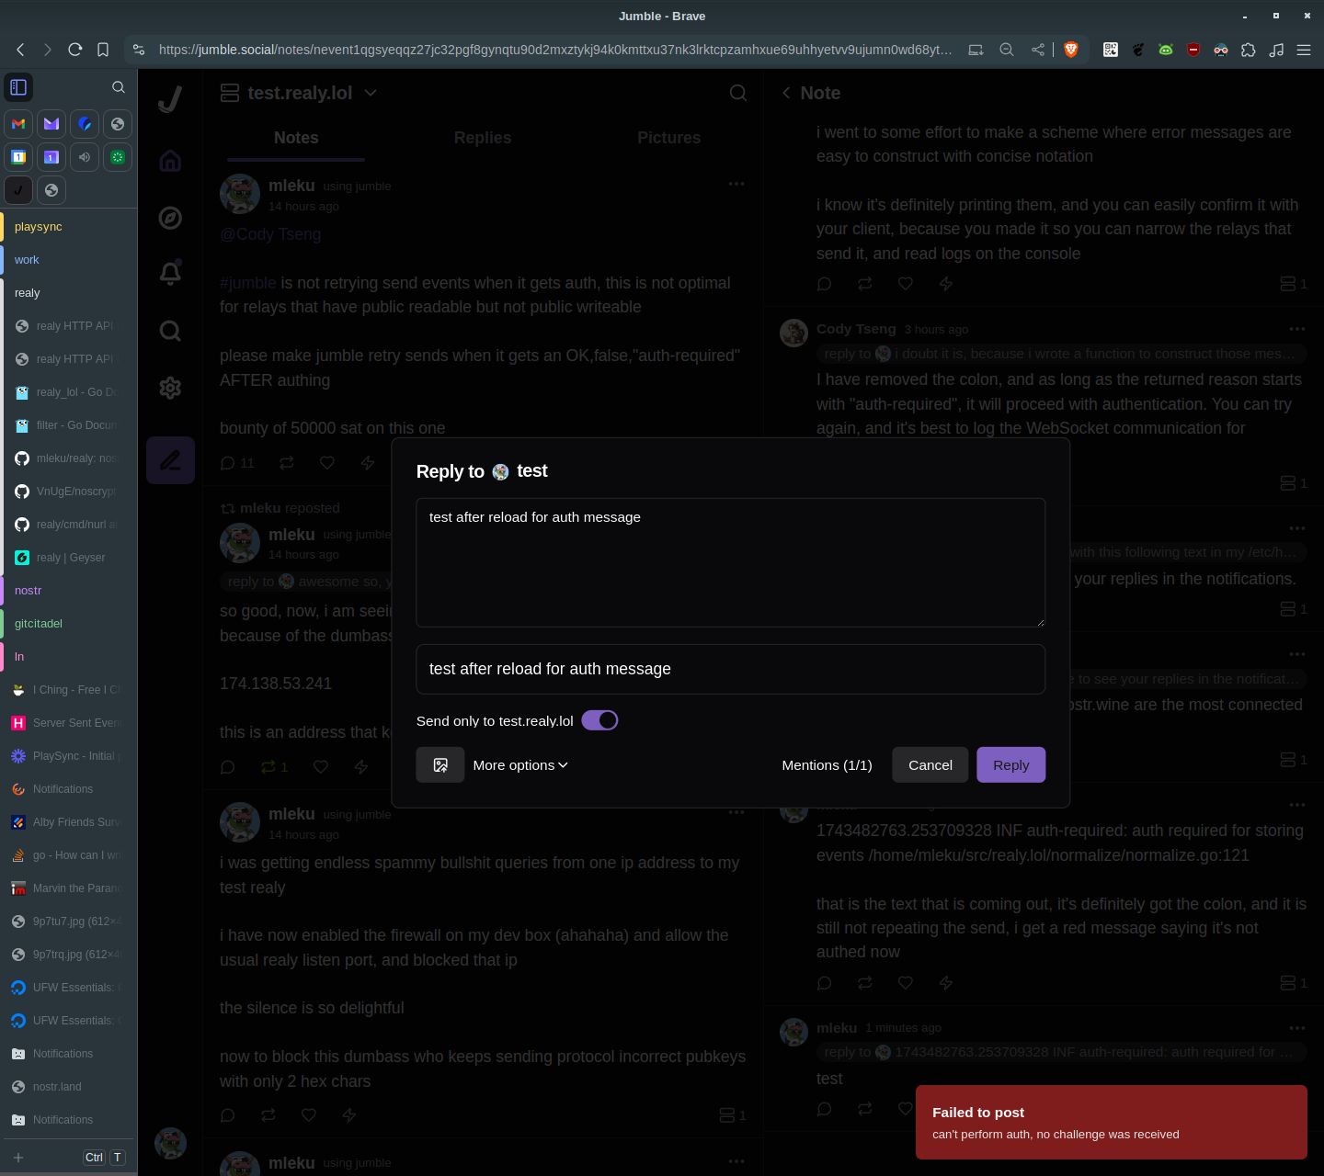Viewport: 1324px width, 1176px height.
Task: Click the reply text area
Action: 730,562
